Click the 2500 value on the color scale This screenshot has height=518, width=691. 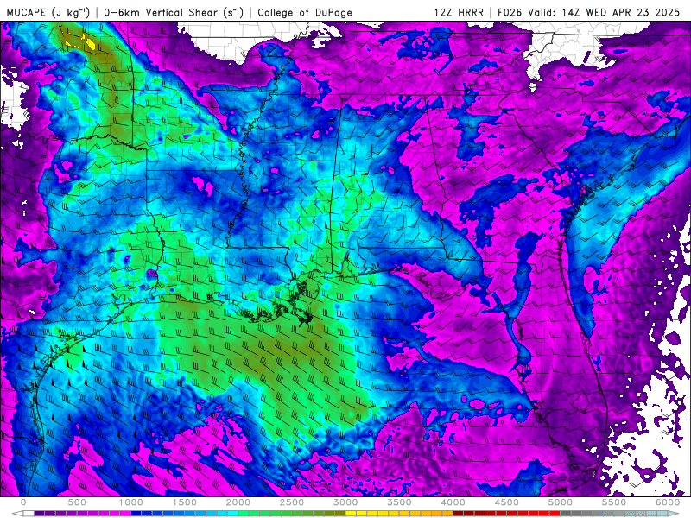click(x=292, y=502)
